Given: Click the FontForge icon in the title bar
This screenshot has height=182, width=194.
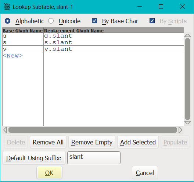Looking at the screenshot, I should (x=7, y=7).
